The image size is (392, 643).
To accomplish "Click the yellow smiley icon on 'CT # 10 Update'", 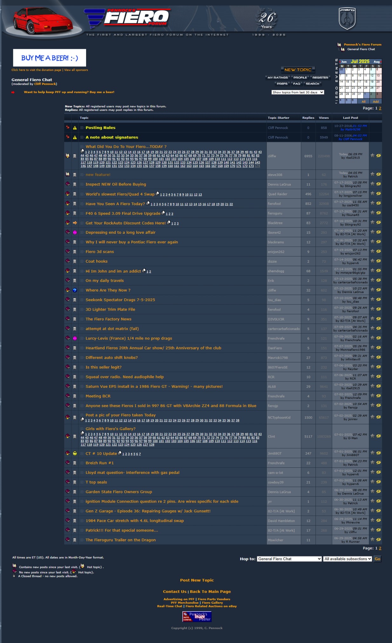I will coord(75,453).
